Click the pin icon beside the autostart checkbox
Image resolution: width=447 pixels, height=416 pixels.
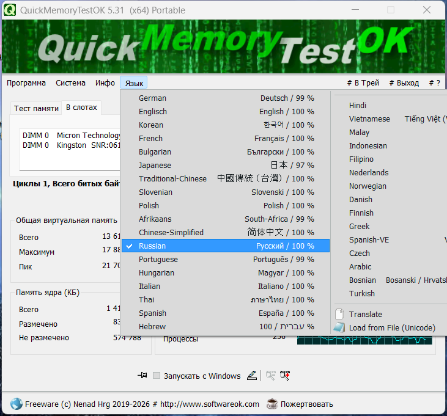[142, 376]
